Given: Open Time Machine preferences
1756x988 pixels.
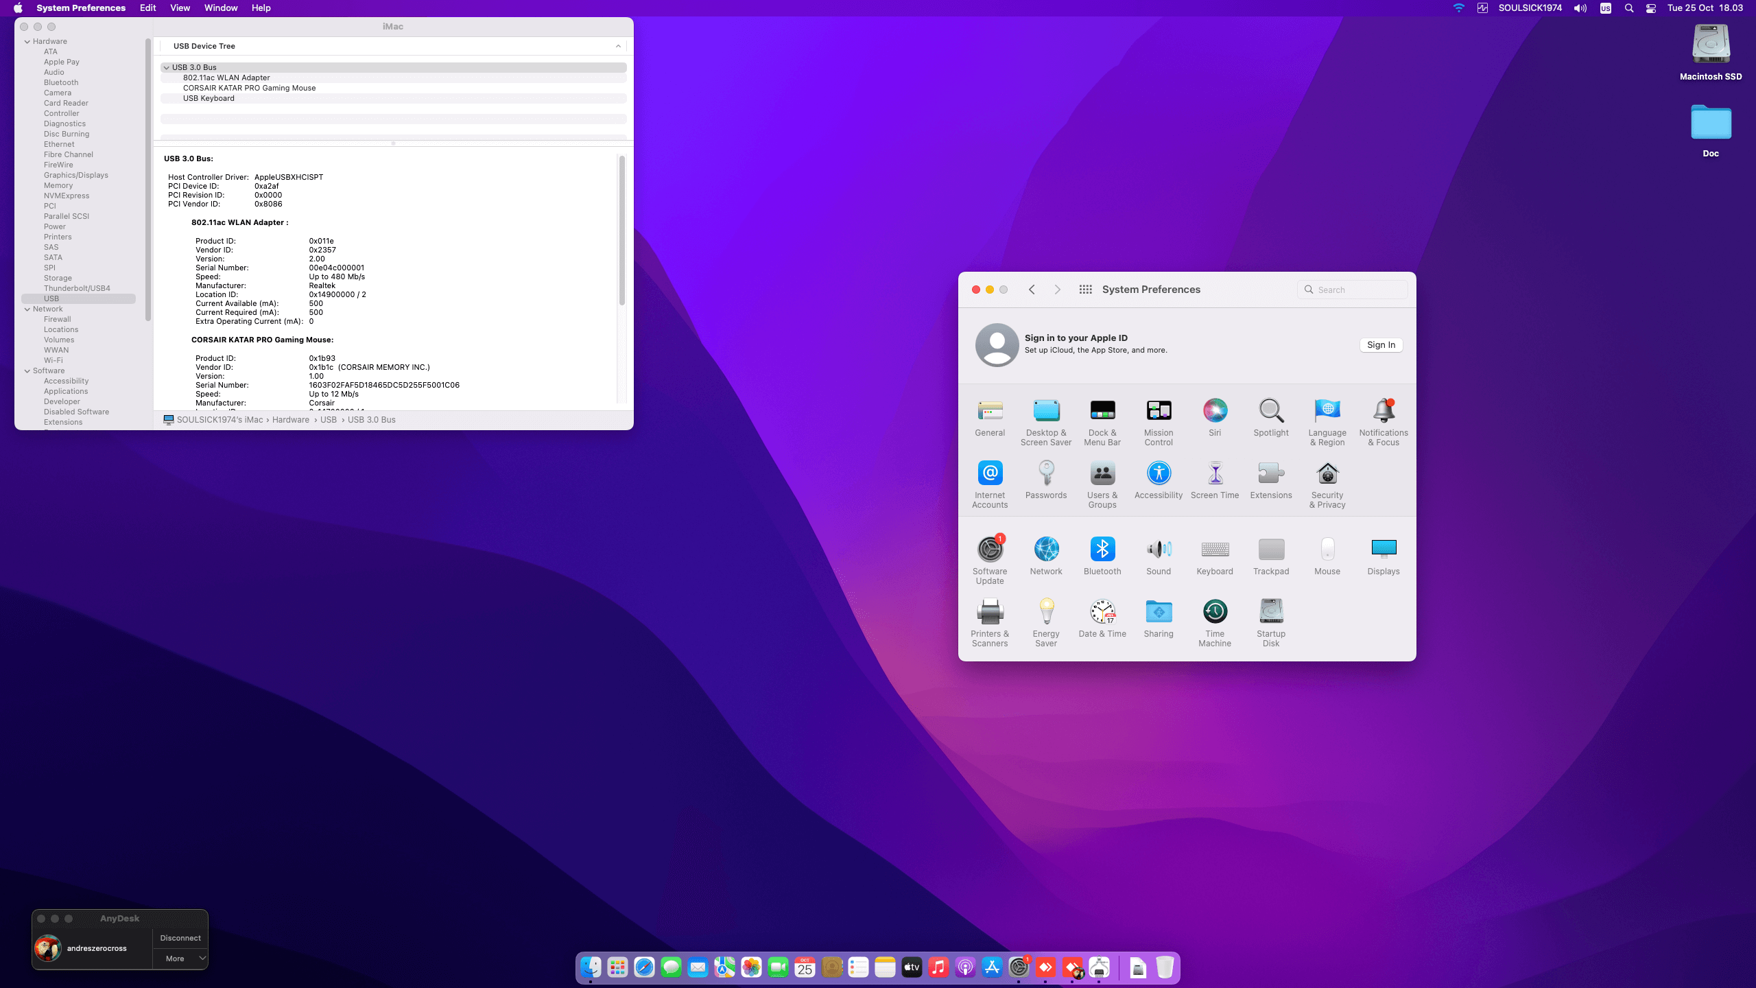Looking at the screenshot, I should coord(1215,623).
